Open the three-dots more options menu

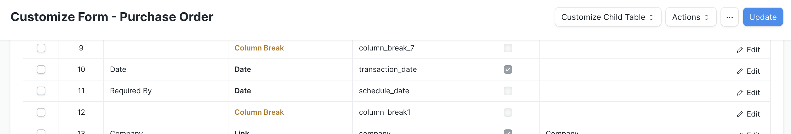[x=729, y=17]
